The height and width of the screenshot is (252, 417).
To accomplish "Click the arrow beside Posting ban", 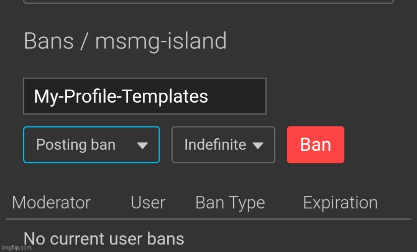I will [x=142, y=146].
